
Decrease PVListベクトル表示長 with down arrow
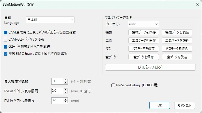66,102
